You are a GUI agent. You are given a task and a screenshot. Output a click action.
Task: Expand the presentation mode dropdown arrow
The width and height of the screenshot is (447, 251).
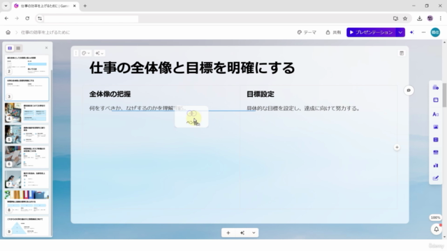pyautogui.click(x=400, y=33)
